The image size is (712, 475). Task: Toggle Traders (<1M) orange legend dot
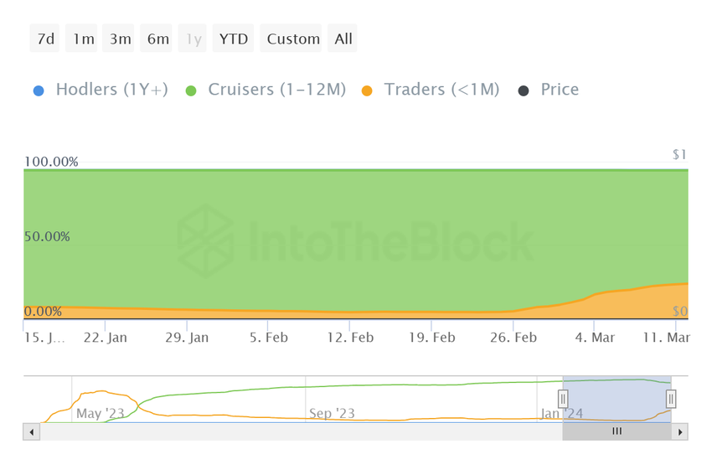tap(366, 90)
